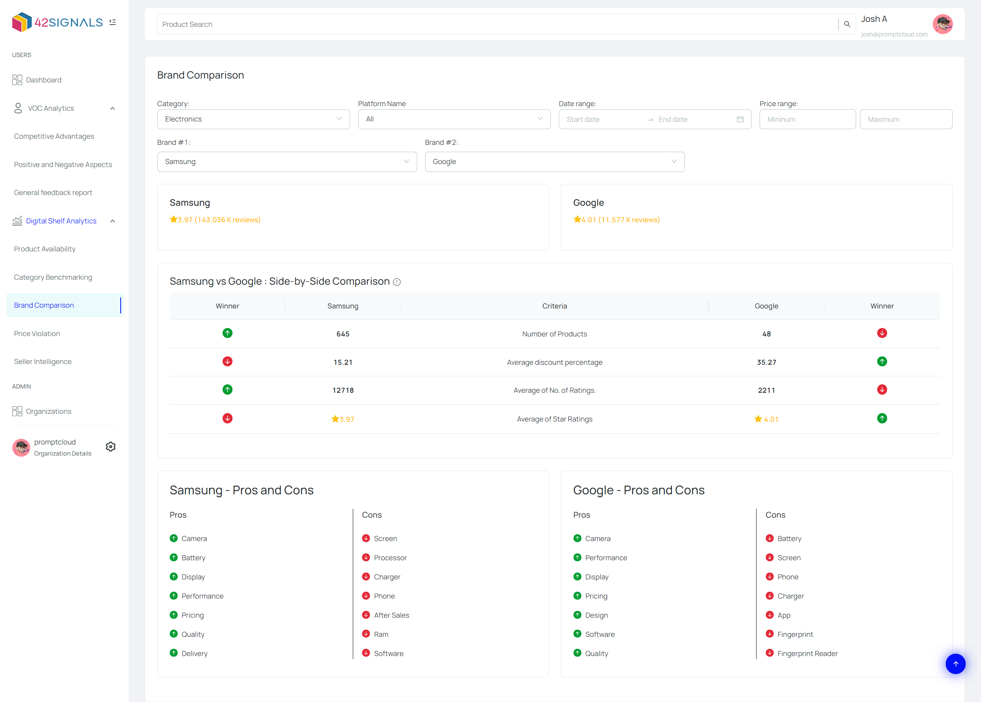
Task: Click the search magnifier icon
Action: click(847, 24)
